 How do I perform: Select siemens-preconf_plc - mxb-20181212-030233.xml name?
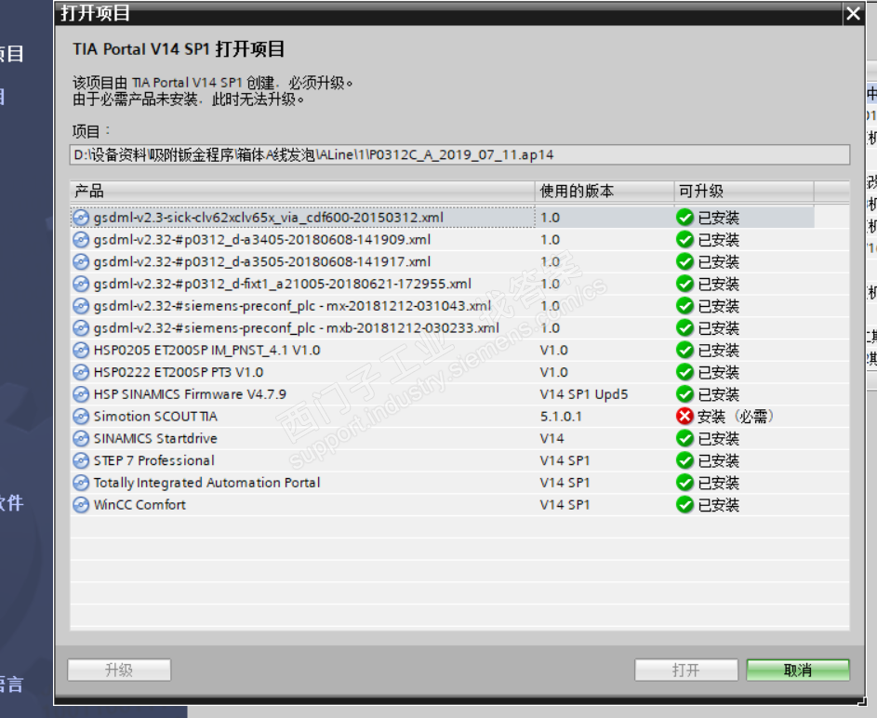click(x=297, y=328)
